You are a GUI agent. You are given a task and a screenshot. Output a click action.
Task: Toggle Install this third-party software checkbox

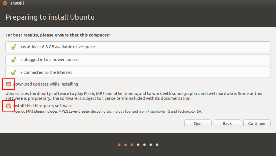pyautogui.click(x=8, y=106)
